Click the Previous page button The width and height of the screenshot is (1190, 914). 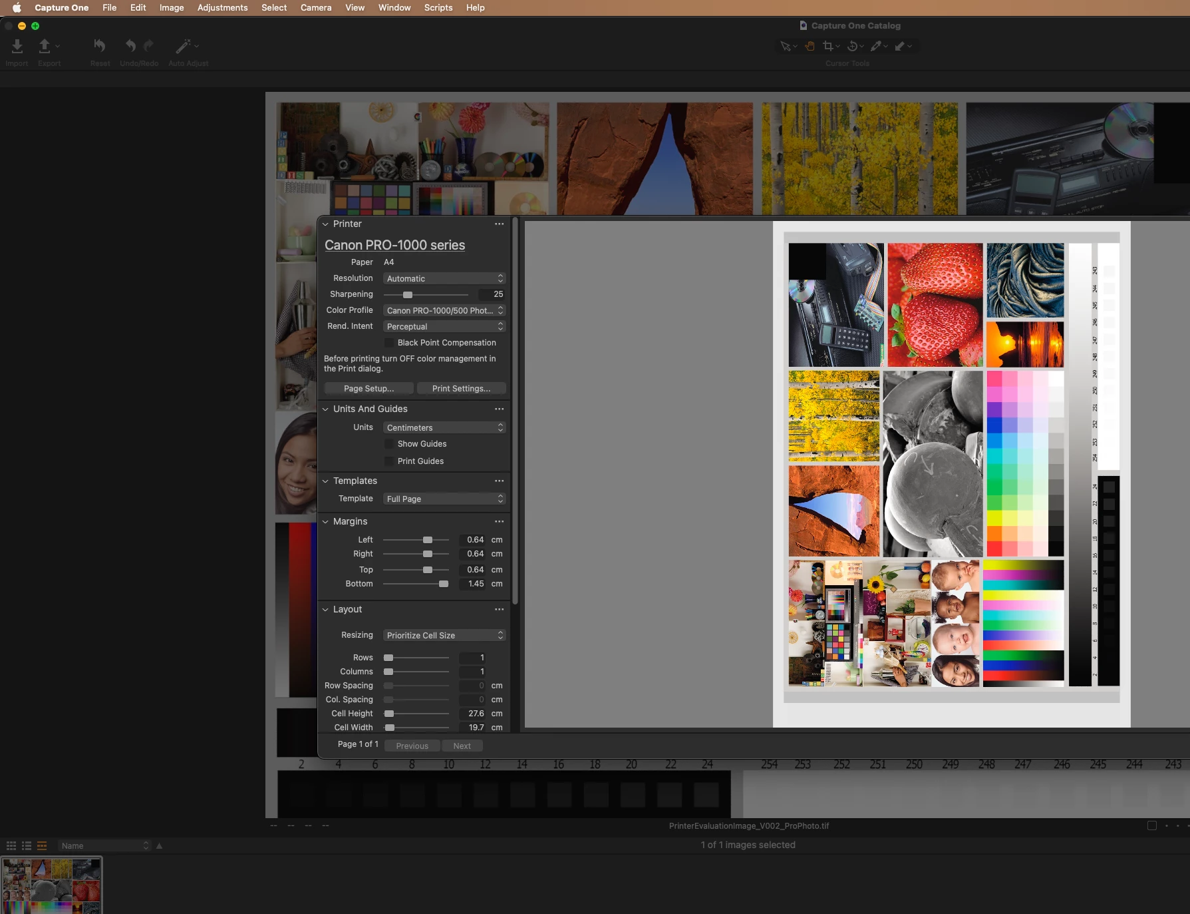coord(412,746)
